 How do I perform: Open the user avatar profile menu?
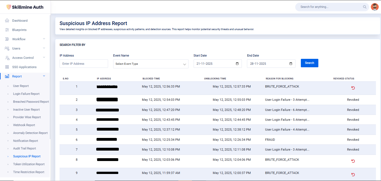[x=375, y=7]
